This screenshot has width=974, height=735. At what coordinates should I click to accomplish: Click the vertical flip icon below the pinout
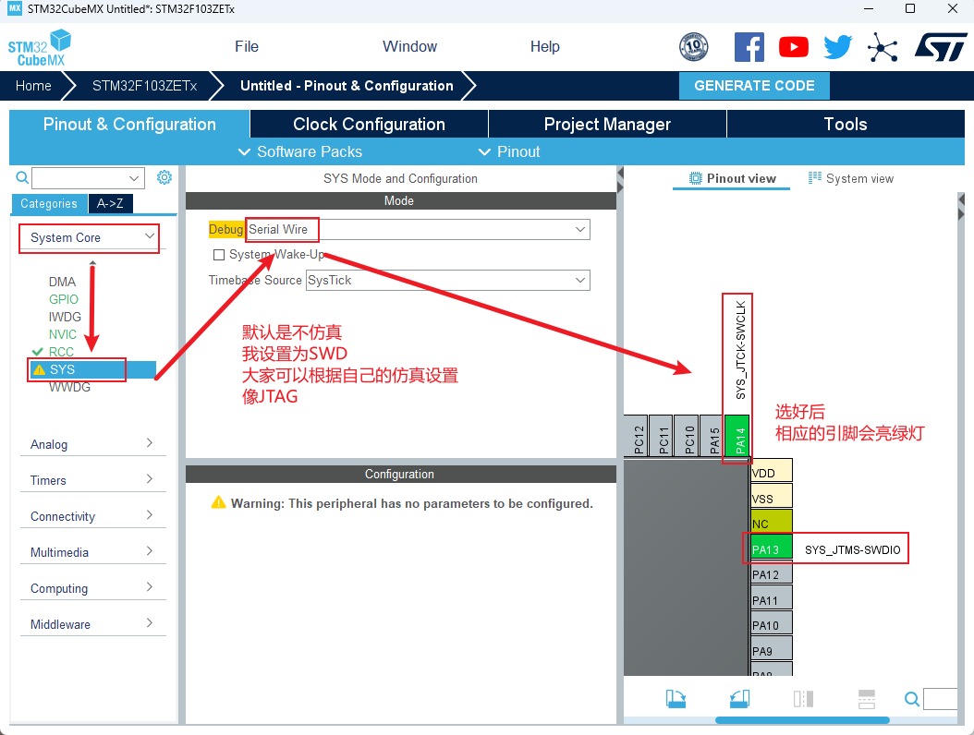(x=867, y=699)
